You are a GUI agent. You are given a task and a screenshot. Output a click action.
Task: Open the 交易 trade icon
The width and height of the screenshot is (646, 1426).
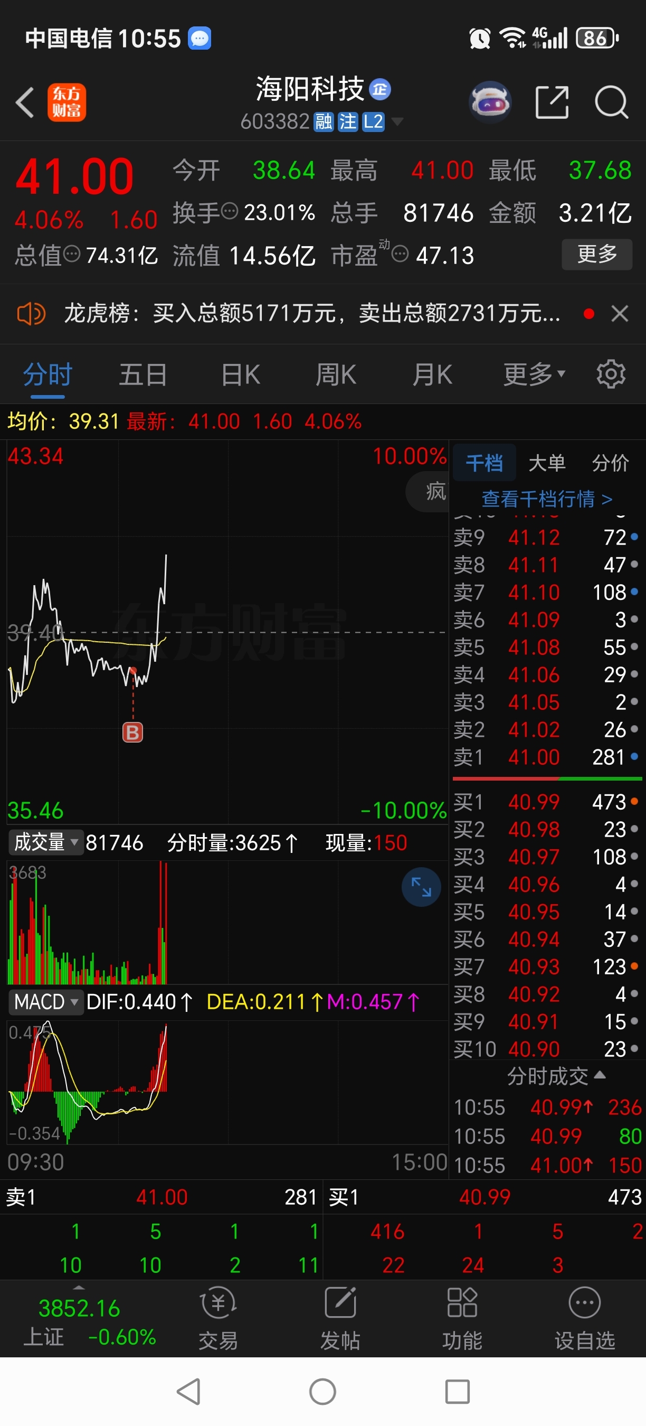(218, 1319)
